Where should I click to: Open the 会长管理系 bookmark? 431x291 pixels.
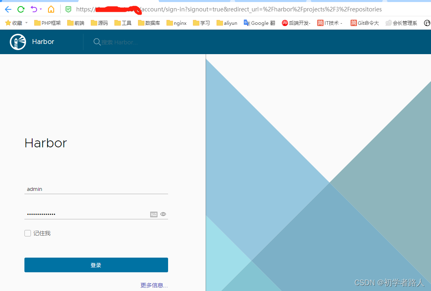point(401,23)
